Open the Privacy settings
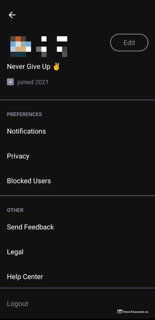Viewport: 155px width, 320px height. [x=18, y=156]
